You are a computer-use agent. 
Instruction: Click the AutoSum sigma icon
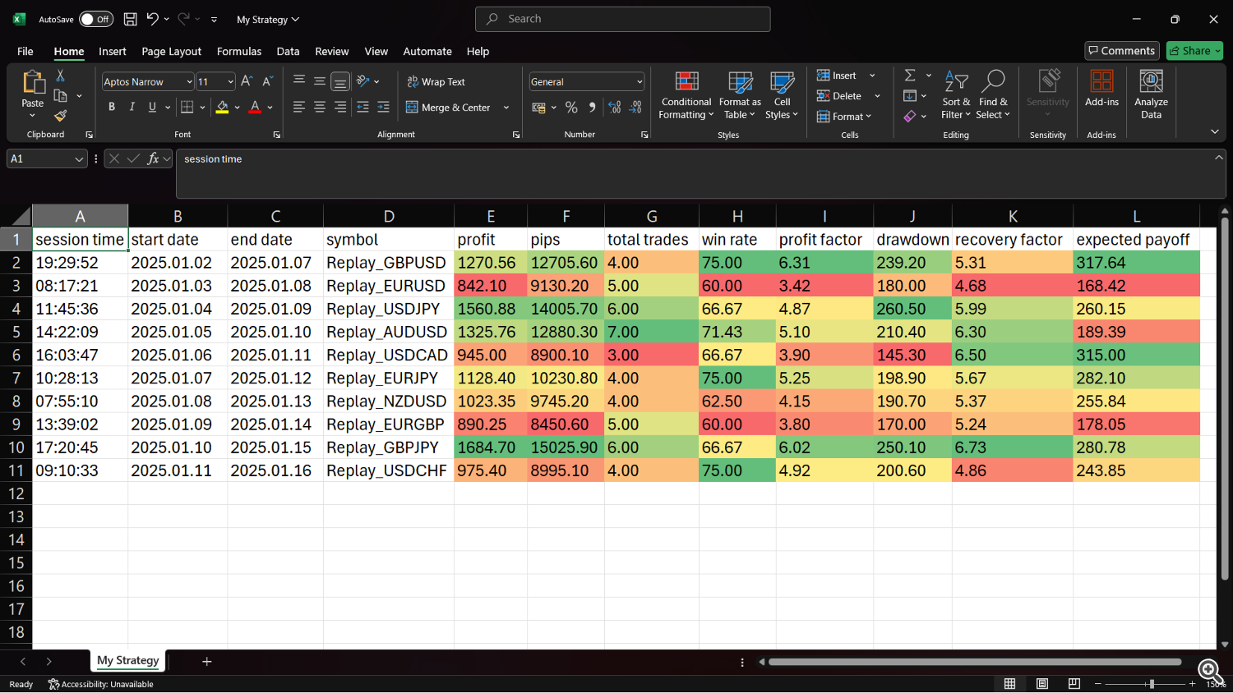[910, 76]
